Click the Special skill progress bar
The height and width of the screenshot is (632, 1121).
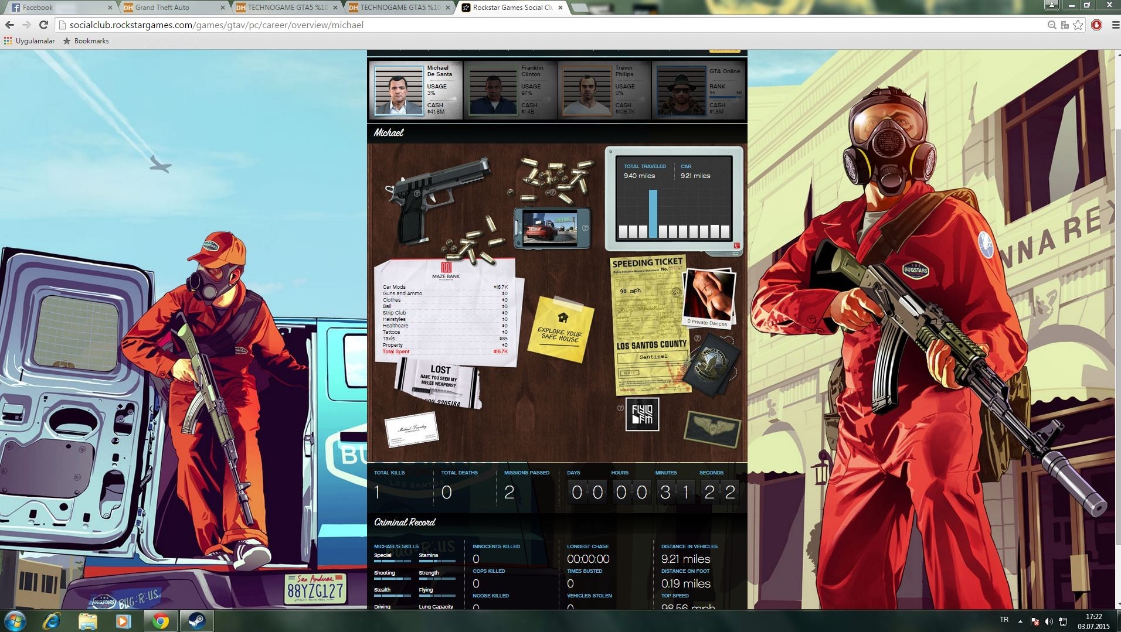tap(392, 561)
